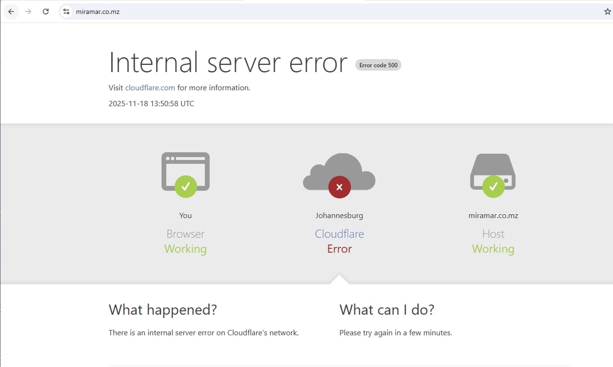This screenshot has height=367, width=613.
Task: Reload the page with the refresh icon
Action: (x=46, y=12)
